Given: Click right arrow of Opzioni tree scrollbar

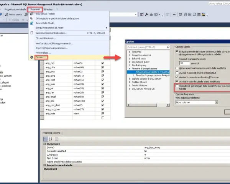Looking at the screenshot, I should pyautogui.click(x=168, y=105).
